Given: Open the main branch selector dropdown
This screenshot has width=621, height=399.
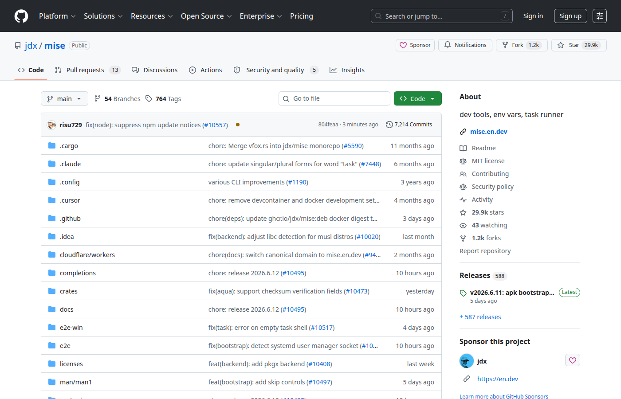Looking at the screenshot, I should pyautogui.click(x=64, y=98).
